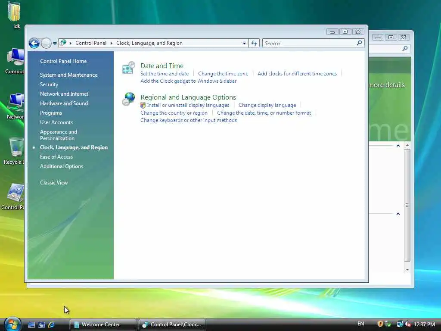Click Add clocks for different time zones
The height and width of the screenshot is (331, 441).
pyautogui.click(x=297, y=73)
